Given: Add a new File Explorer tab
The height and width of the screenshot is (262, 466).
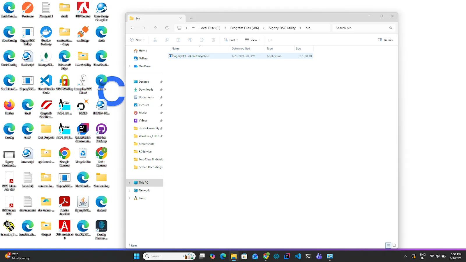Looking at the screenshot, I should 191,18.
